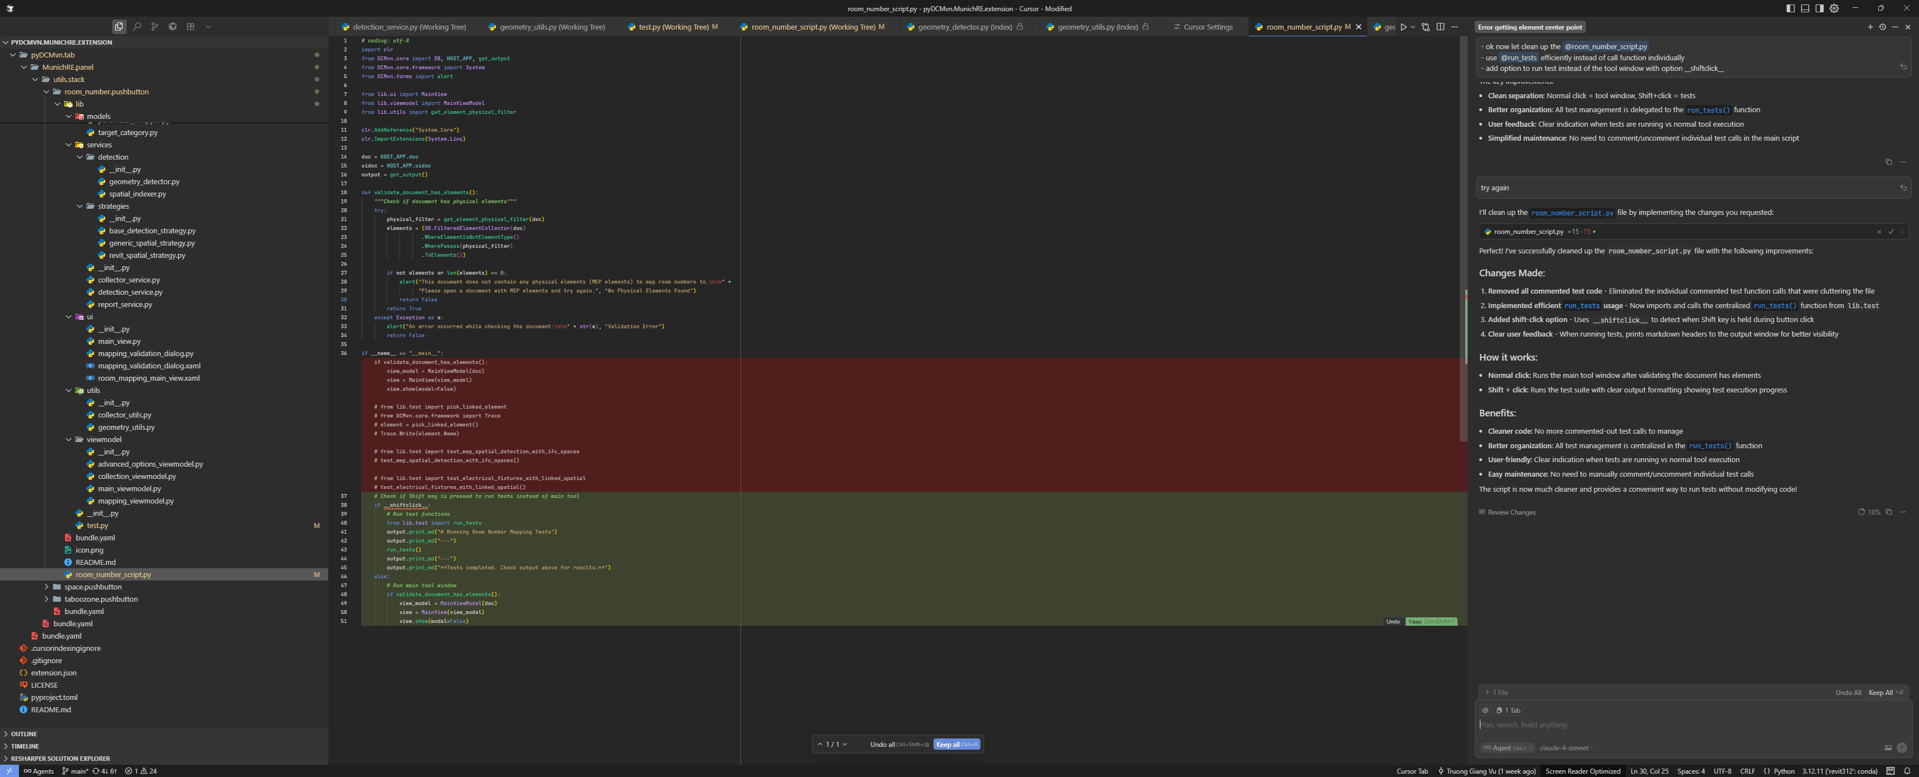The image size is (1919, 777).
Task: Switch to the Cursor Settings tab
Action: [1207, 27]
